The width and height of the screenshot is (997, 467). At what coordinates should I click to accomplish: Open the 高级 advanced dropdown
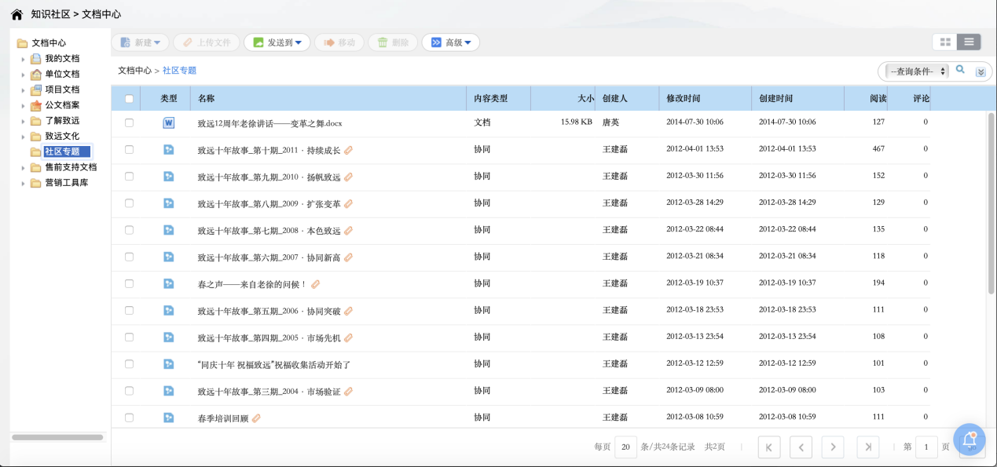pyautogui.click(x=450, y=42)
